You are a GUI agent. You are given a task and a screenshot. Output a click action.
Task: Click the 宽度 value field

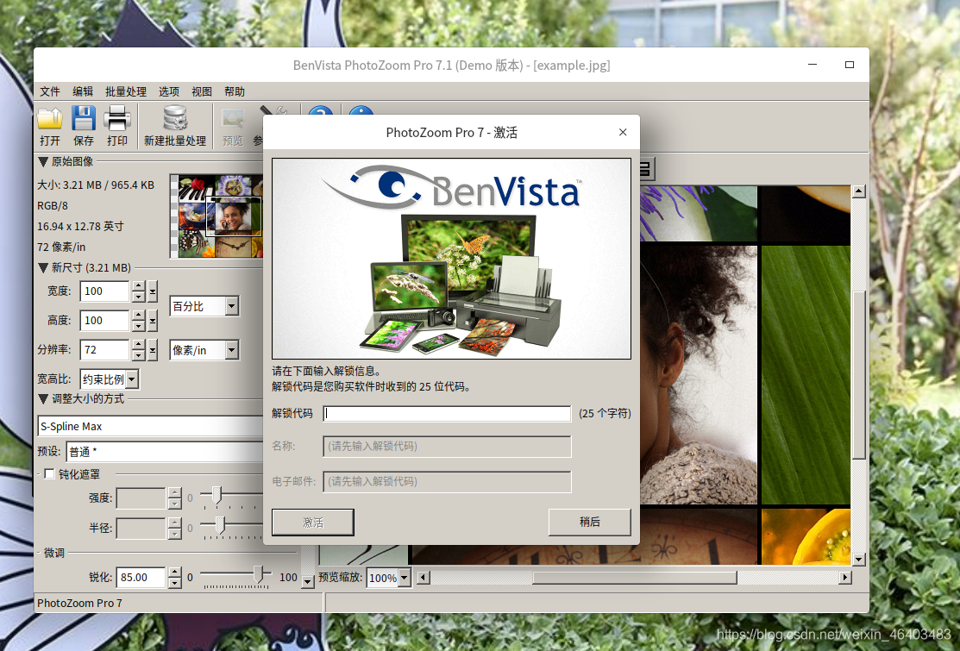(104, 291)
